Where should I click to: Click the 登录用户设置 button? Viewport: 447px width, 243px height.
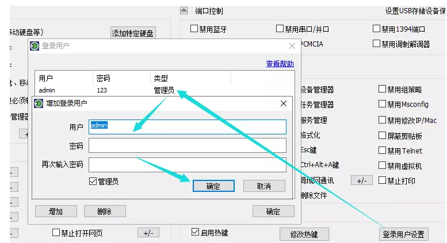pos(403,234)
